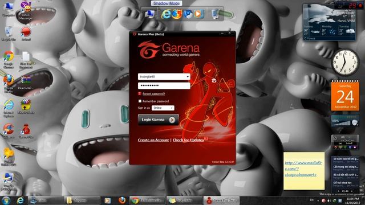Viewport: 365px width, 205px height.
Task: Open the Google Chrome desktop shortcut
Action: click(x=9, y=59)
